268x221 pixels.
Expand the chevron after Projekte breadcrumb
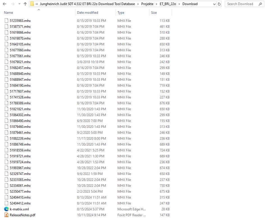coord(156,4)
